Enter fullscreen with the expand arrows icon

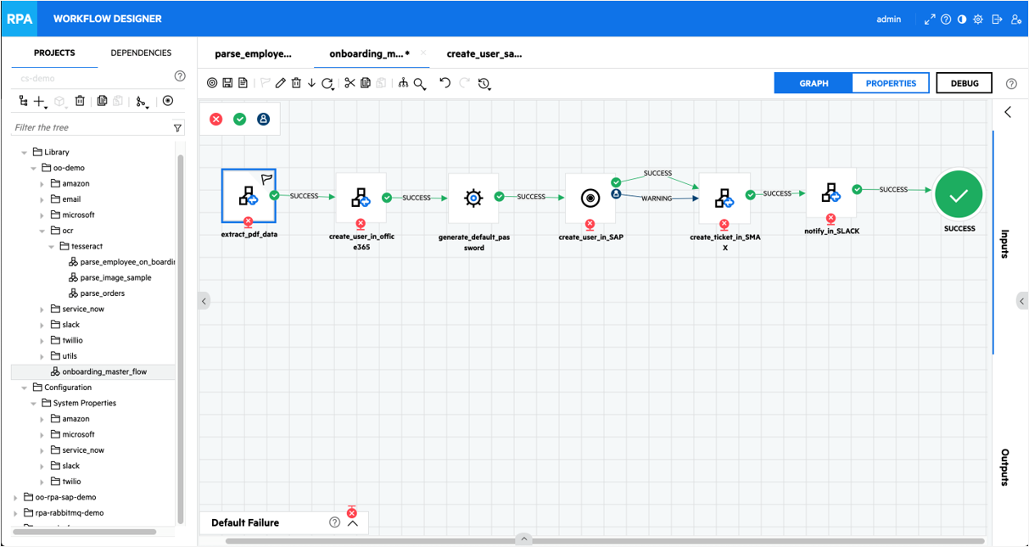930,20
